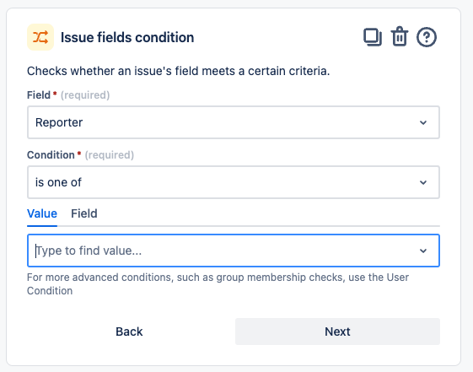Image resolution: width=473 pixels, height=372 pixels.
Task: Click the 'Issue fields condition' heading
Action: pyautogui.click(x=127, y=37)
